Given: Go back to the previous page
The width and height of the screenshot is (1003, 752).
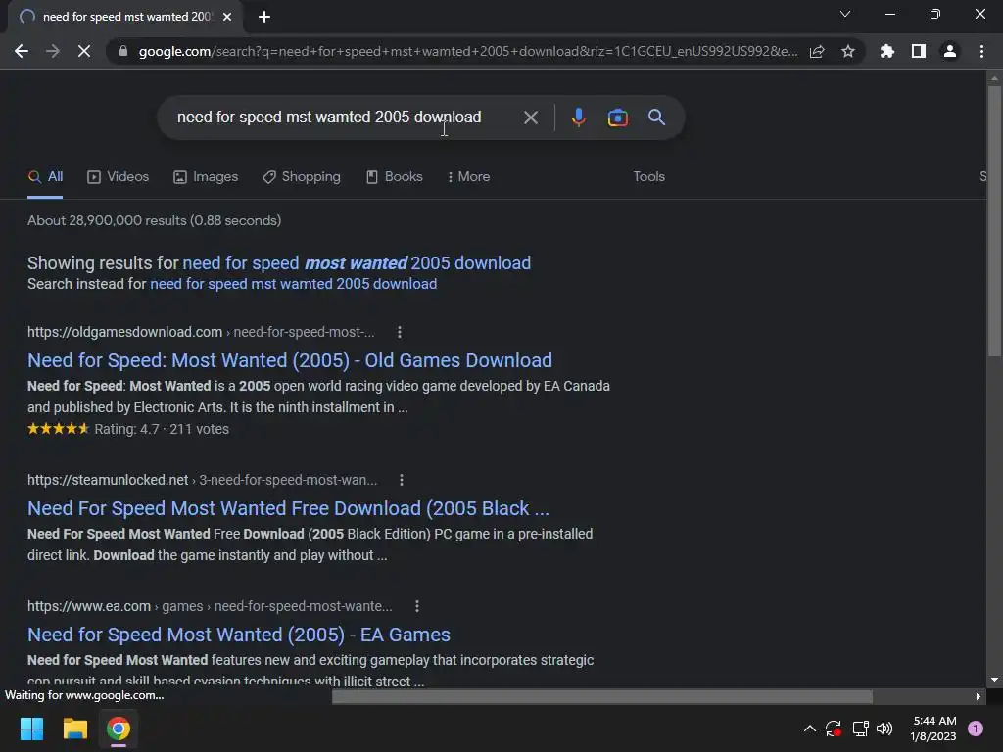Looking at the screenshot, I should click(x=22, y=51).
